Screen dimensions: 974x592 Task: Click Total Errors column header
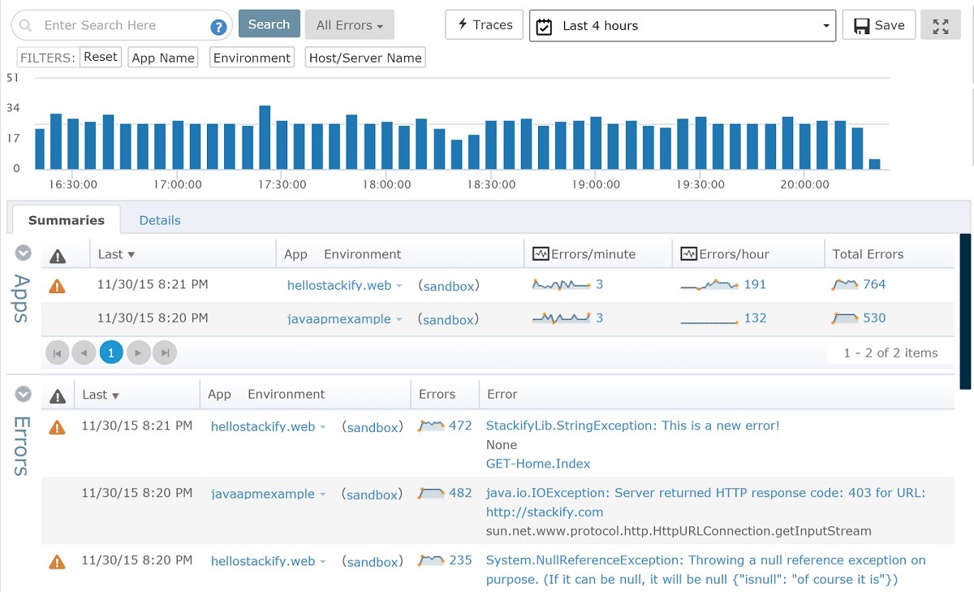click(868, 254)
